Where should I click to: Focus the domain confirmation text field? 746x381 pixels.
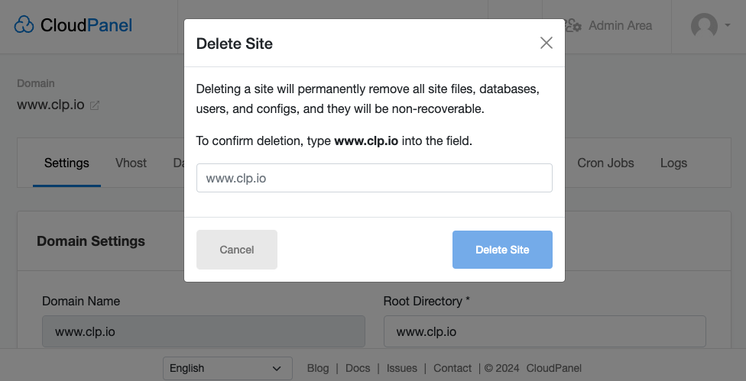(374, 178)
